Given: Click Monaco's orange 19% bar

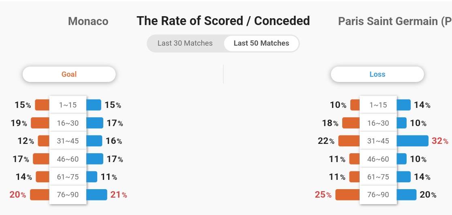Looking at the screenshot, I should (40, 123).
